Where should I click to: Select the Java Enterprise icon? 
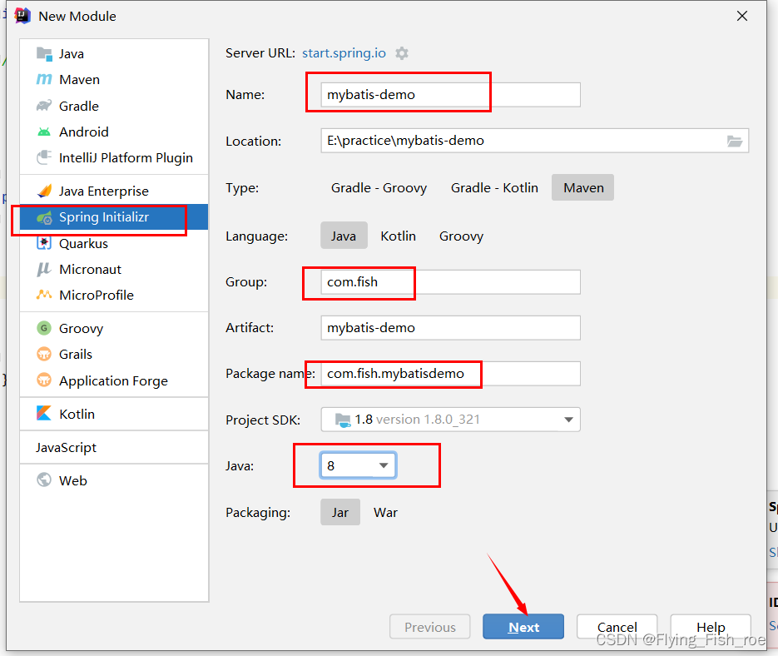tap(44, 191)
